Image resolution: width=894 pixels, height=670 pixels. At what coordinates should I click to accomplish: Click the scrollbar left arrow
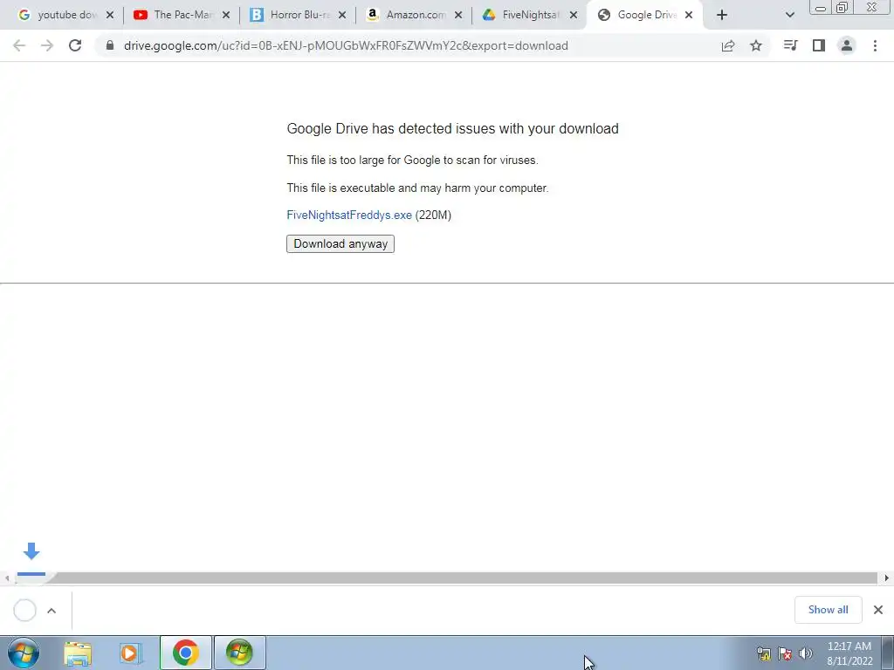coord(7,578)
